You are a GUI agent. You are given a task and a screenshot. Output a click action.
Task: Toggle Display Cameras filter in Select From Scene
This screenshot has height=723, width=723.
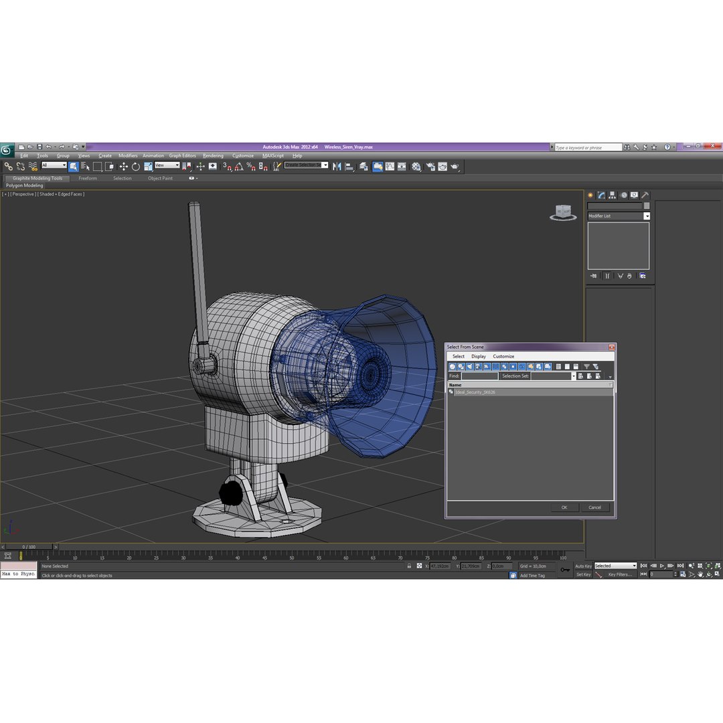tap(478, 367)
